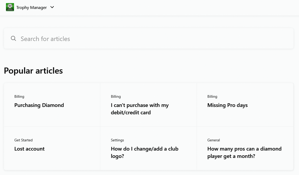This screenshot has height=175, width=299.
Task: Open the Missing Pro days article
Action: click(227, 105)
